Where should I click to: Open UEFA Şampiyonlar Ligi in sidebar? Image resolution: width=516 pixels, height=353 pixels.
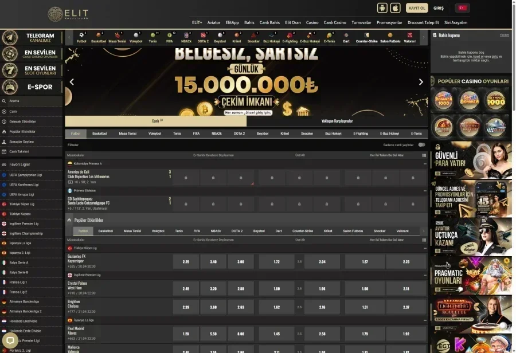[x=32, y=175]
